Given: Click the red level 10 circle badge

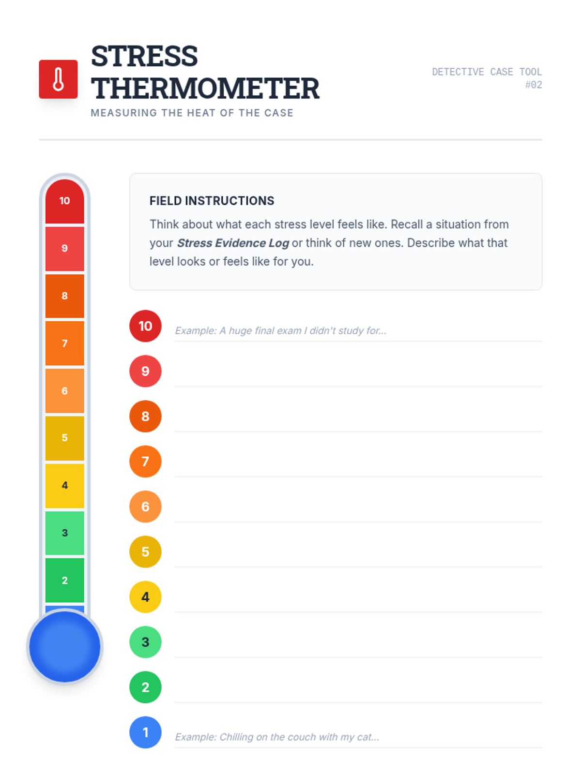Looking at the screenshot, I should (x=145, y=326).
